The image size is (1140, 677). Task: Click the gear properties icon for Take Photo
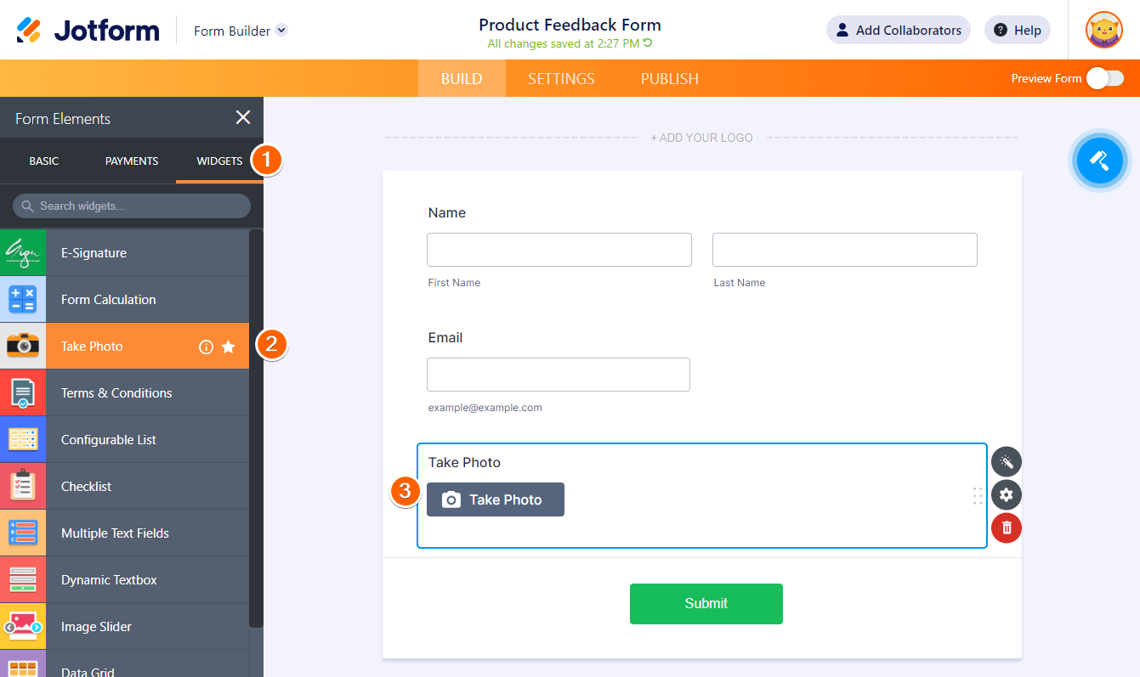(1007, 495)
